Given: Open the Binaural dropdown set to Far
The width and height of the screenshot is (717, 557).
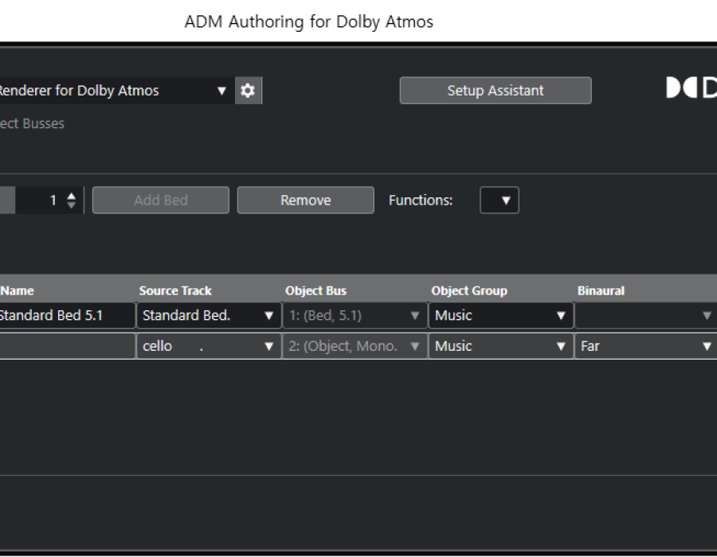Looking at the screenshot, I should [x=645, y=346].
